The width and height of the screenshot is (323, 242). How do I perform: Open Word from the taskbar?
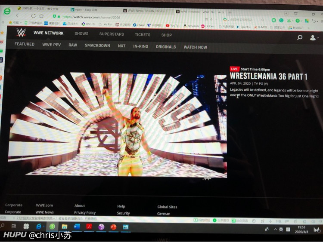[77, 227]
